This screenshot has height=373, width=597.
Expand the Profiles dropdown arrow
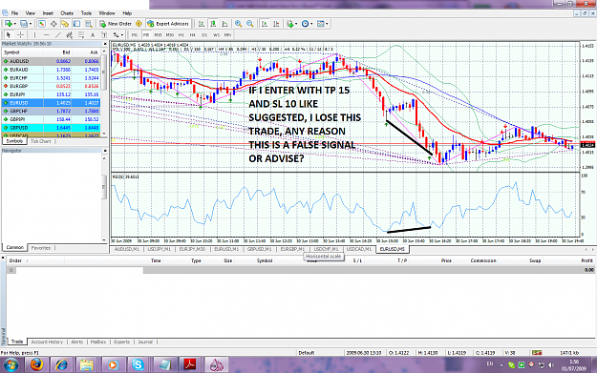30,24
